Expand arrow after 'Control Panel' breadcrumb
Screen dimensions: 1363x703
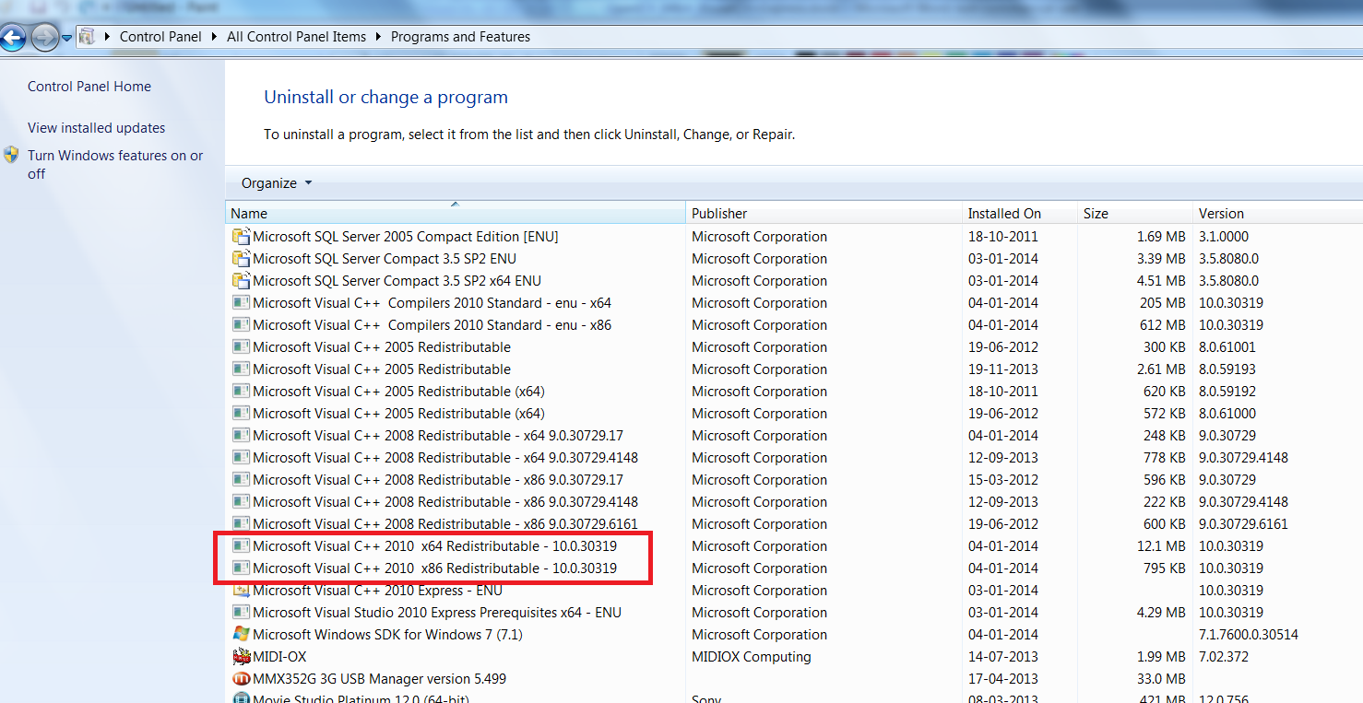pos(214,37)
